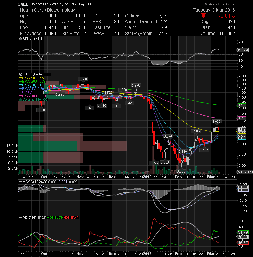Click the Ask price 1.080
Screen dimensions: 253x257
[81, 16]
